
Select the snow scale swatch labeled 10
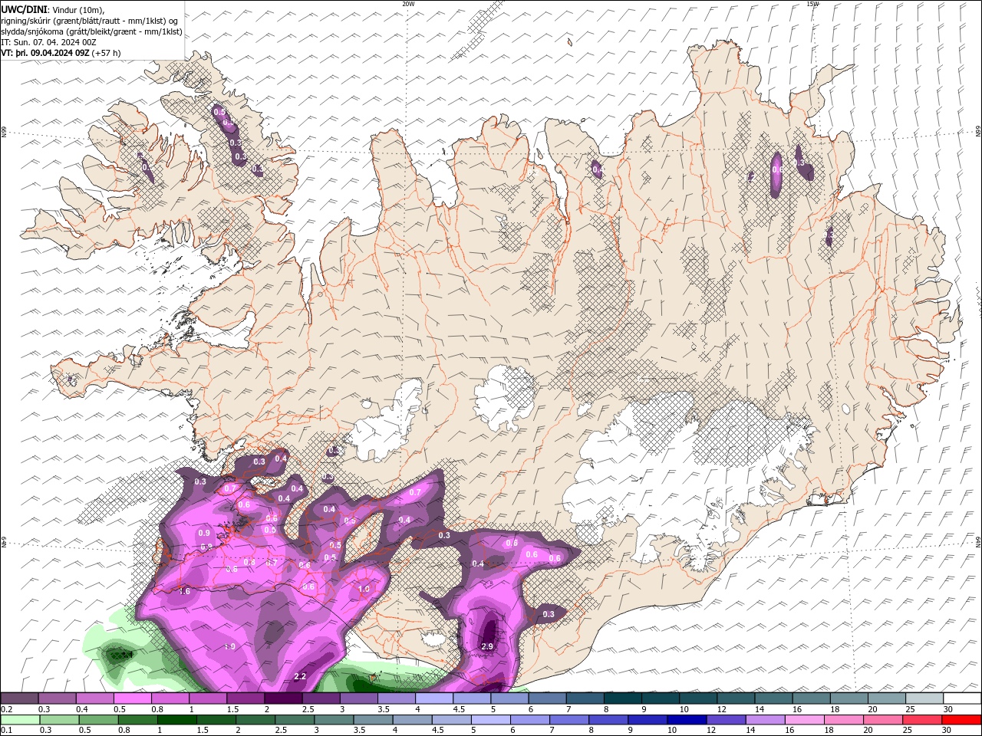coord(697,698)
